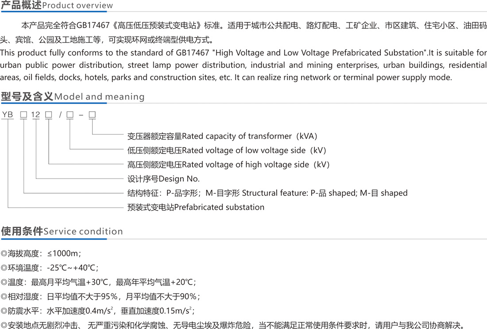This screenshot has height=329, width=487.
Task: Click the 防震水平 0.4m/s² acceleration line
Action: click(97, 311)
